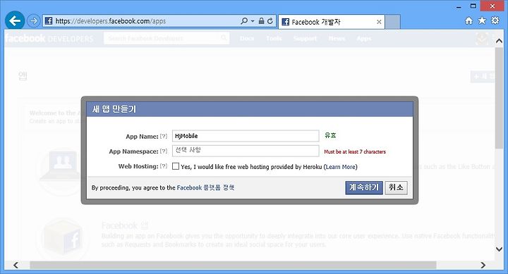Open App Name help question mark
508x274 pixels.
(x=164, y=136)
